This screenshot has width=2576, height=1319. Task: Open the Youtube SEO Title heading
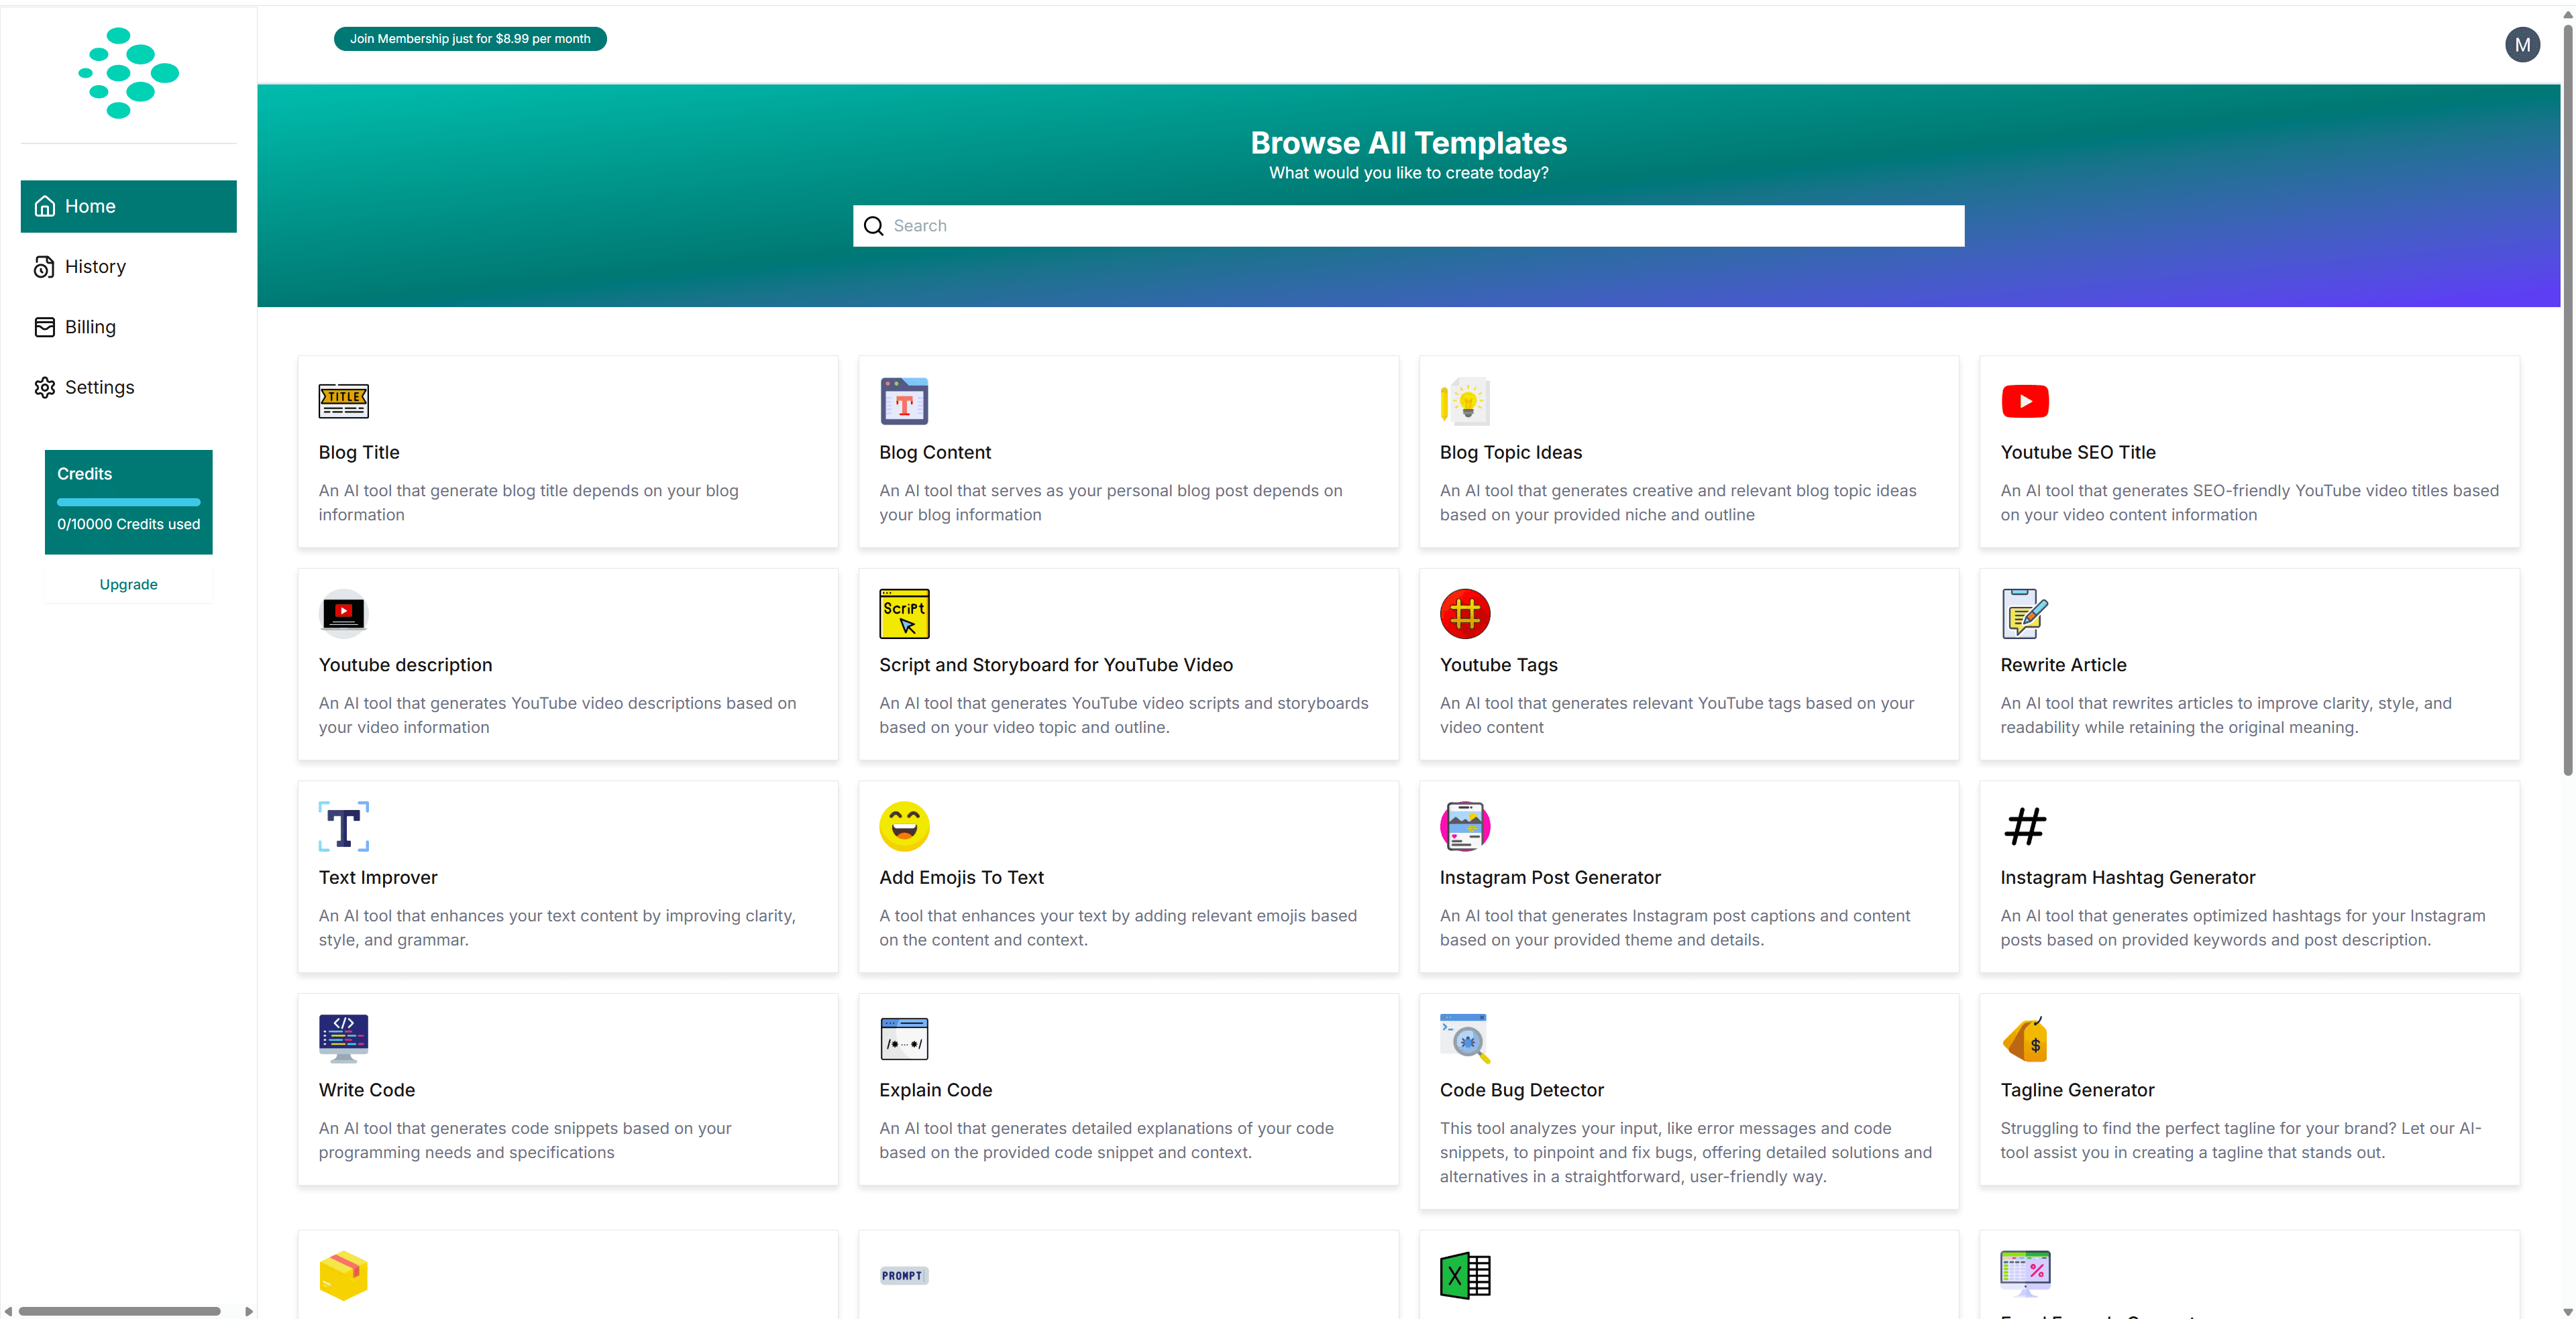click(2078, 453)
